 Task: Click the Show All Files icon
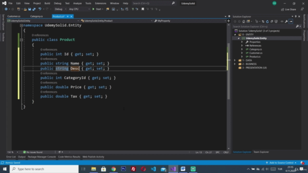point(276,22)
